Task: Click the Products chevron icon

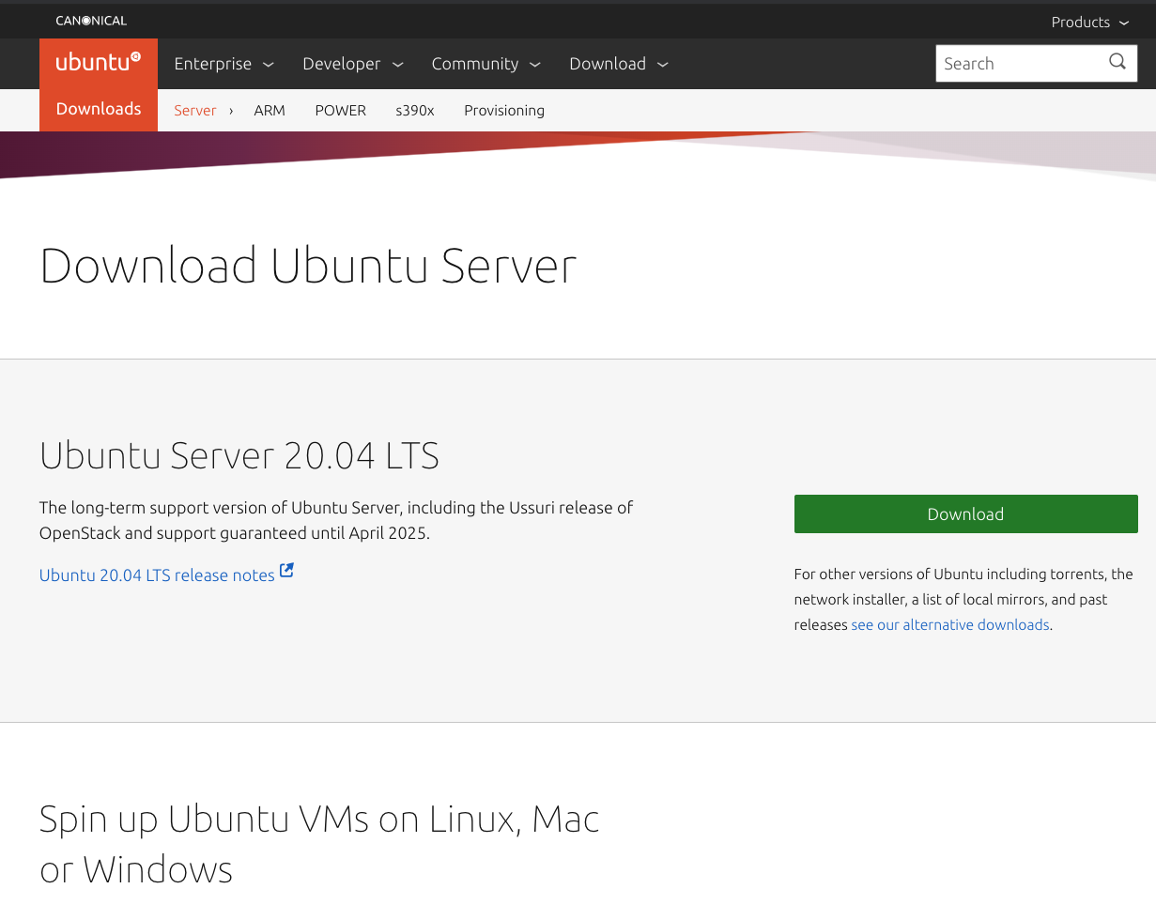Action: pyautogui.click(x=1124, y=22)
